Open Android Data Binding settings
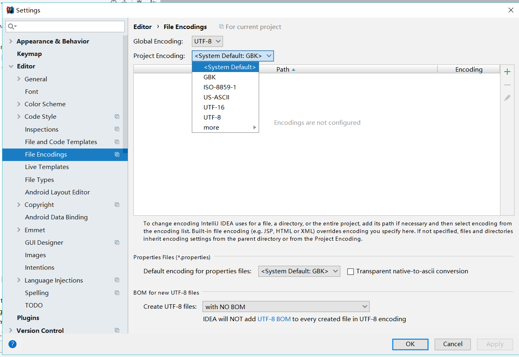The width and height of the screenshot is (519, 357). pos(56,217)
